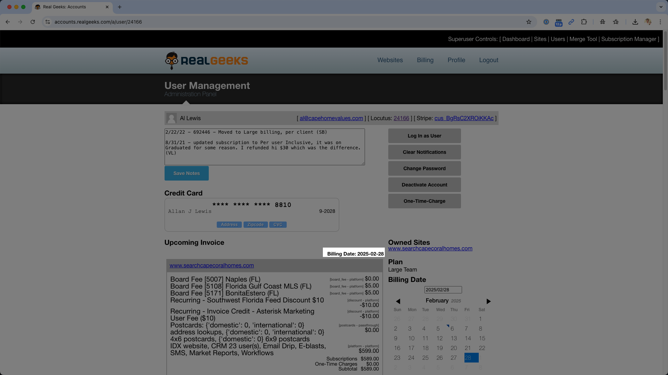Open the Merge Tool link
The image size is (668, 375).
point(583,39)
